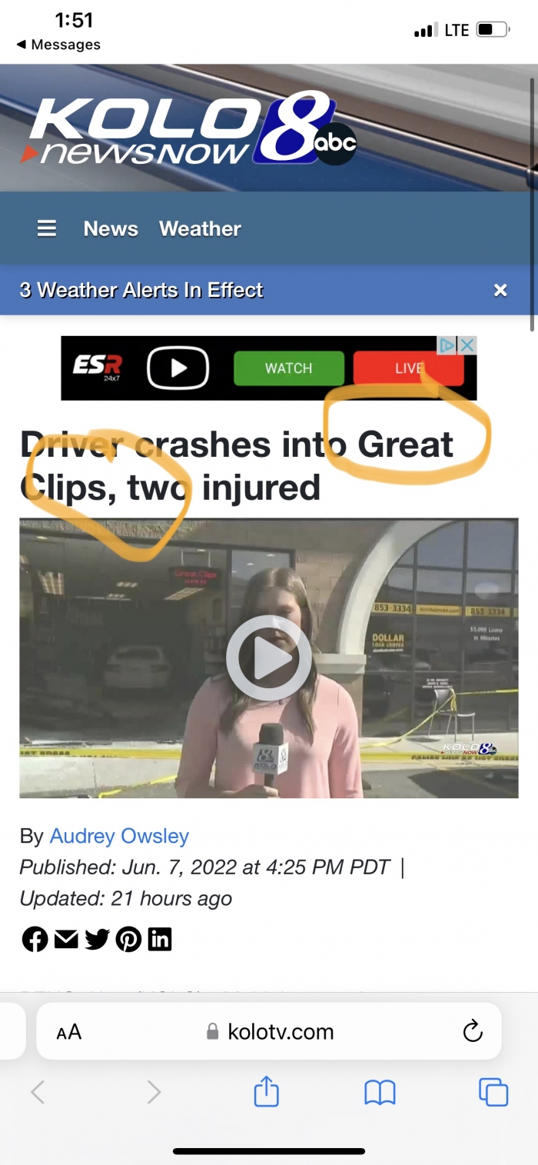Open the hamburger navigation menu
The height and width of the screenshot is (1165, 538).
pyautogui.click(x=47, y=228)
